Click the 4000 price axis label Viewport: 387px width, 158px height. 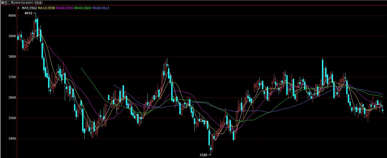click(x=12, y=16)
